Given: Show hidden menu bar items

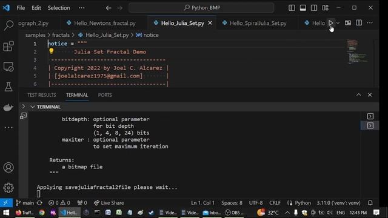Looking at the screenshot, I should tap(81, 8).
